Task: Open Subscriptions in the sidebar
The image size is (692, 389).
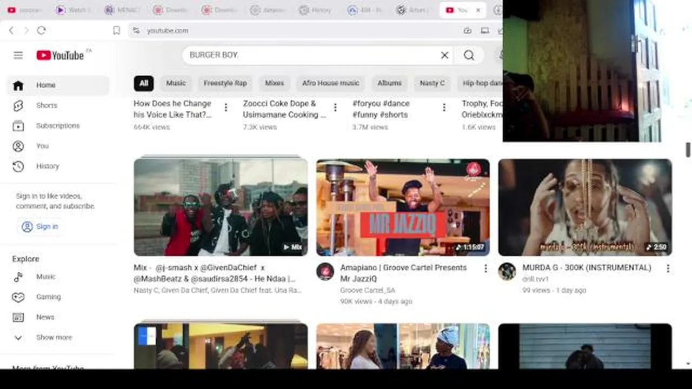Action: (x=58, y=126)
